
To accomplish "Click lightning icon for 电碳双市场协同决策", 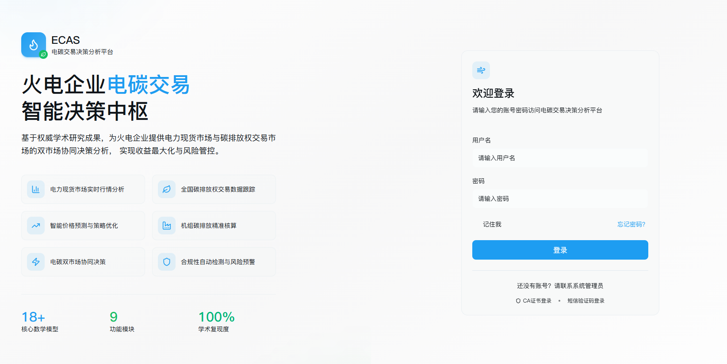I will 36,262.
